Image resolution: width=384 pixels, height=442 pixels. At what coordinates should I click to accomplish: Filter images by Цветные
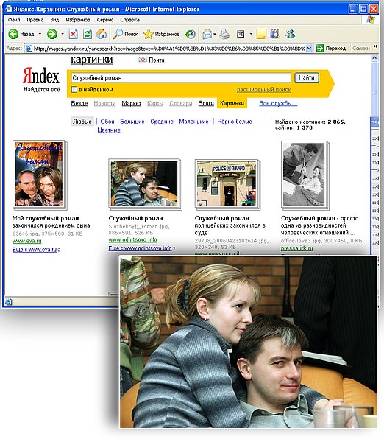coord(109,130)
